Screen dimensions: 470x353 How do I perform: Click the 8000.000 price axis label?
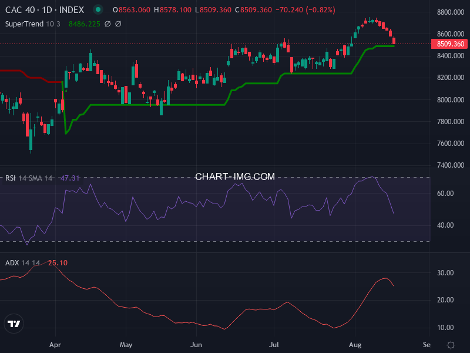pyautogui.click(x=451, y=99)
